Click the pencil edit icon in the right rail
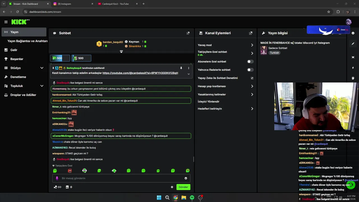This screenshot has width=359, height=202. [353, 43]
